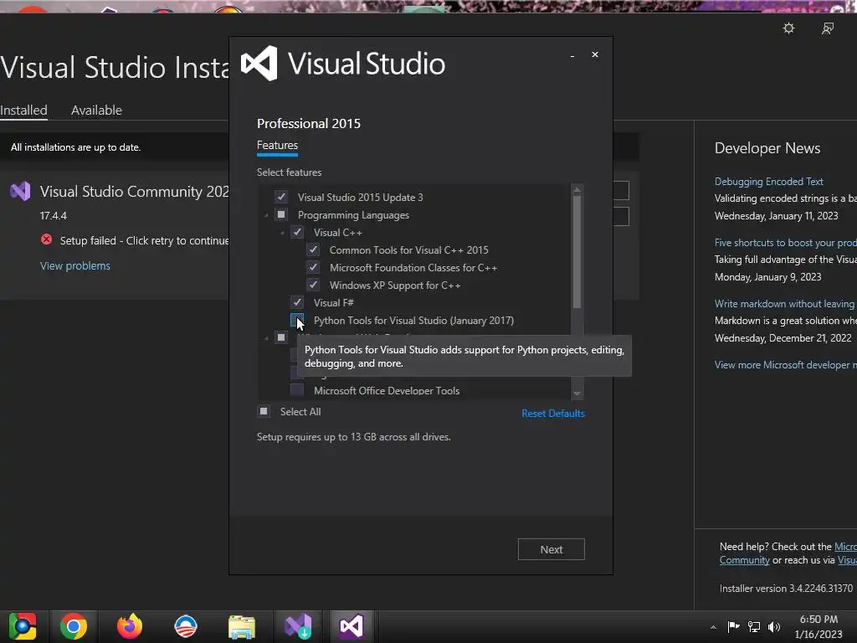Open the Community help link
857x643 pixels.
(x=744, y=560)
